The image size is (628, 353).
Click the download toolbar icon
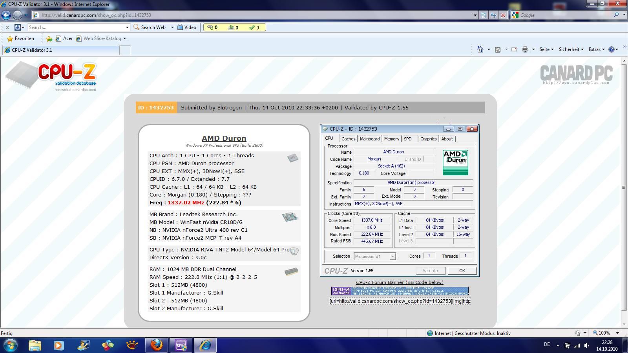pyautogui.click(x=17, y=27)
